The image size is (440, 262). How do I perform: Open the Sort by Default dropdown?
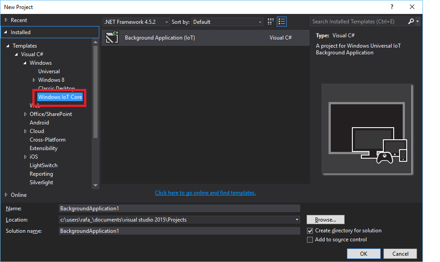tap(227, 22)
